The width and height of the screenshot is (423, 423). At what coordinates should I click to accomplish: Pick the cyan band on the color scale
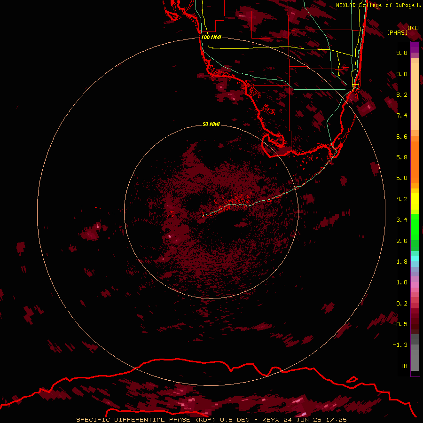click(415, 258)
